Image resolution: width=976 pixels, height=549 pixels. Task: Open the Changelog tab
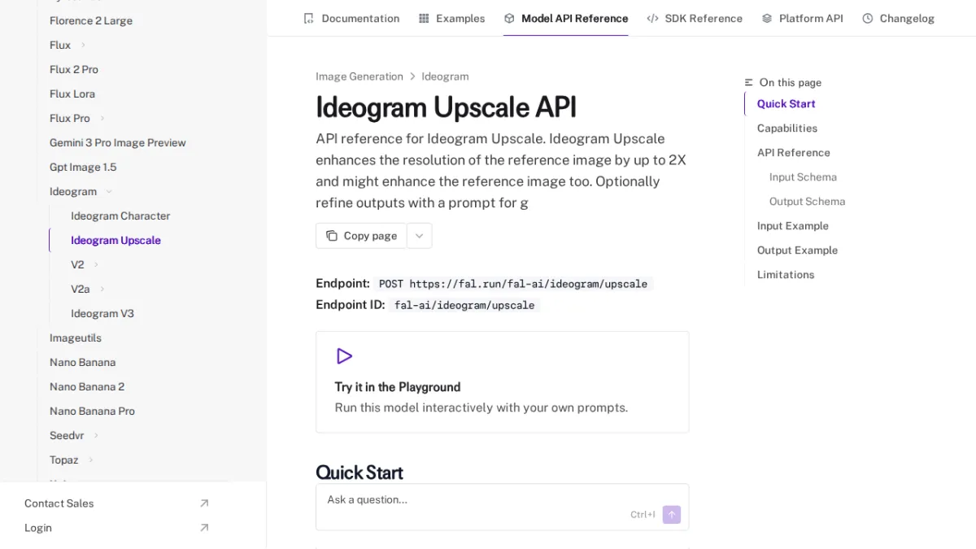(898, 18)
